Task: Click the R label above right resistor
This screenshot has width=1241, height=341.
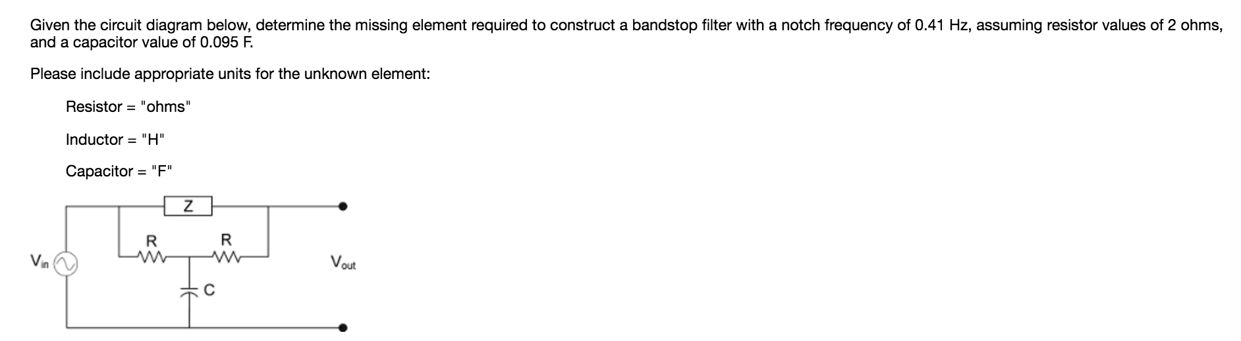Action: tap(226, 239)
